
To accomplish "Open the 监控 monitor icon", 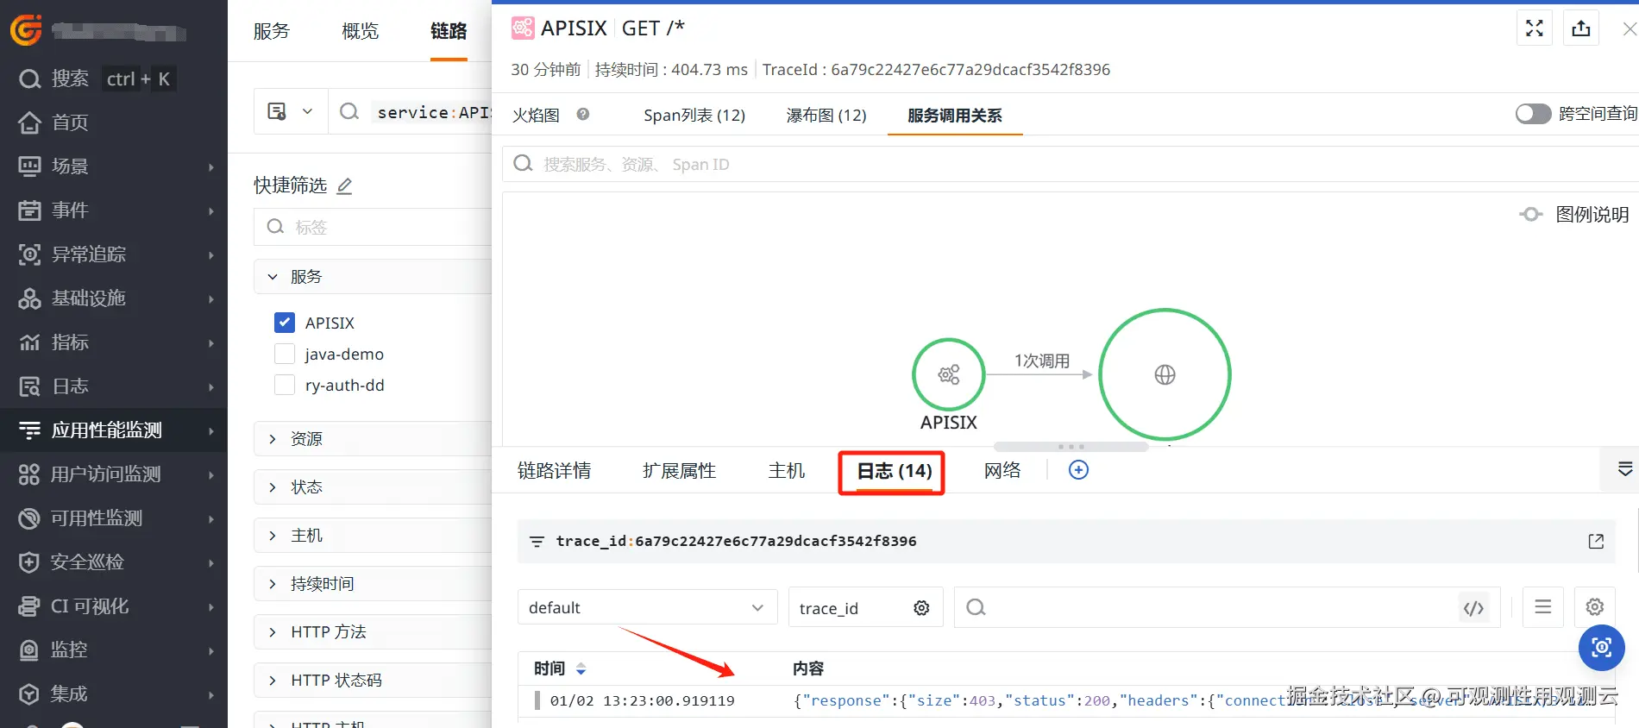I will tap(29, 650).
